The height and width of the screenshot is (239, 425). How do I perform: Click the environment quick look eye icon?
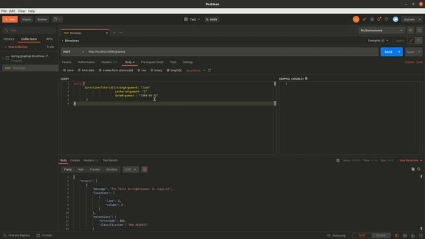click(x=410, y=31)
